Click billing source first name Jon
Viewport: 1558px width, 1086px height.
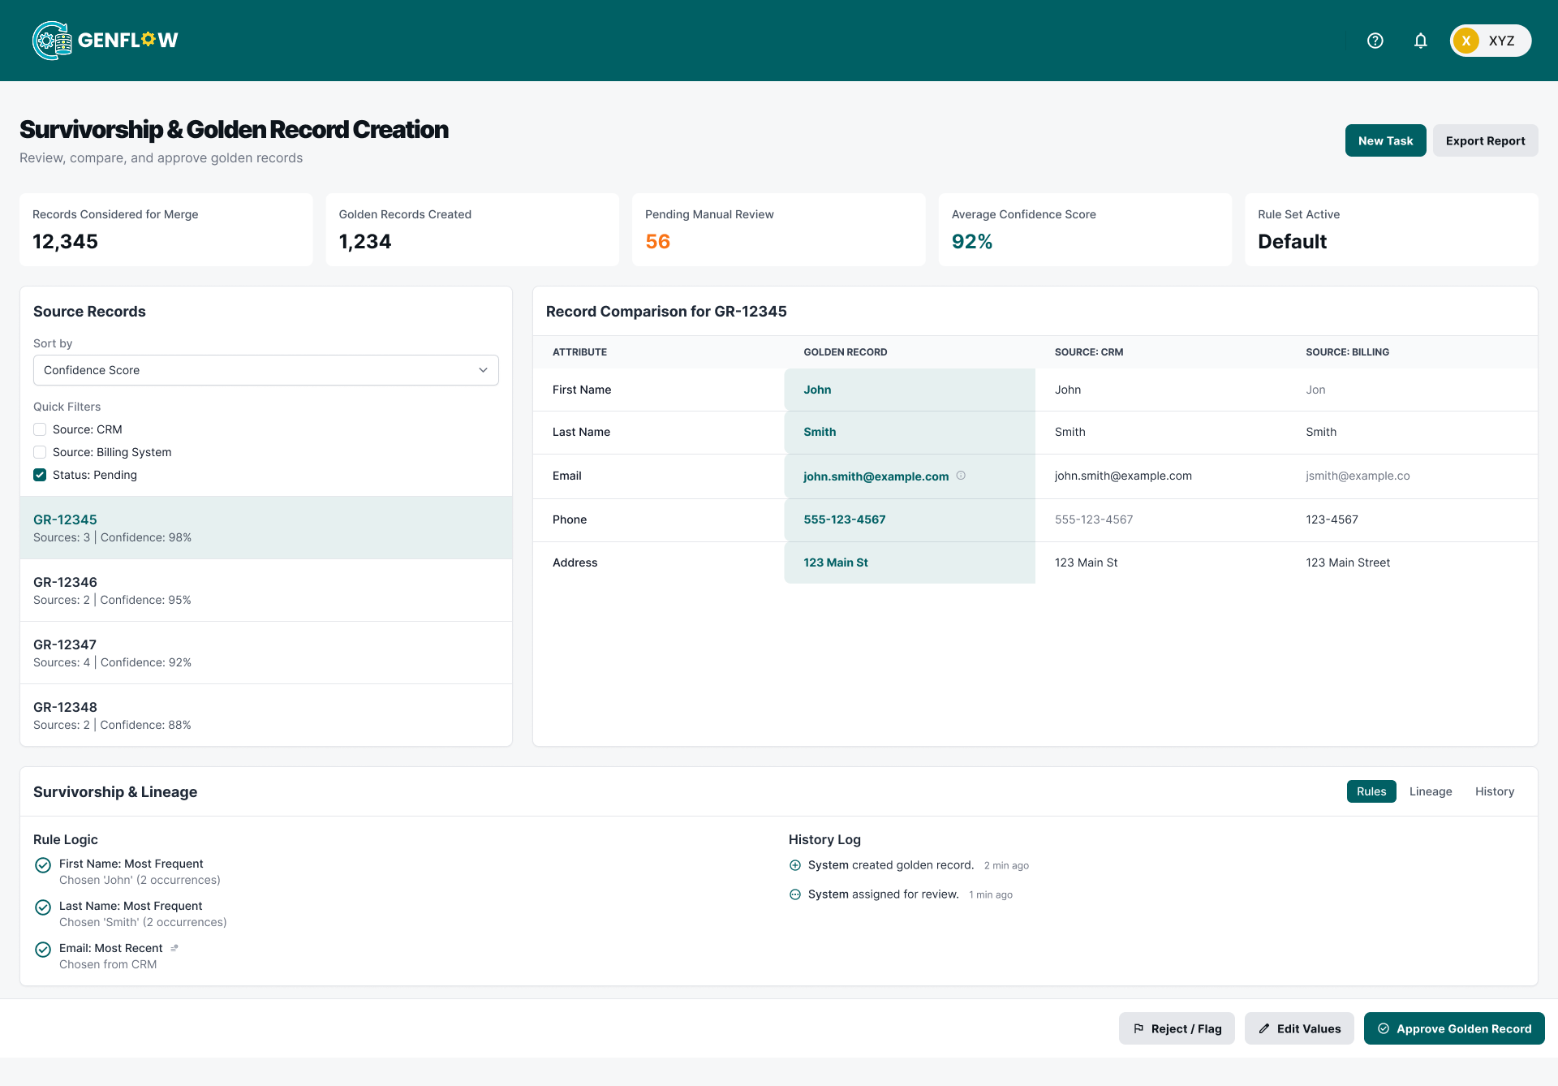(x=1315, y=390)
